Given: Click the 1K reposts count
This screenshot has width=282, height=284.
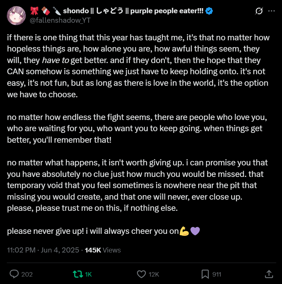Looking at the screenshot, I should tap(89, 275).
